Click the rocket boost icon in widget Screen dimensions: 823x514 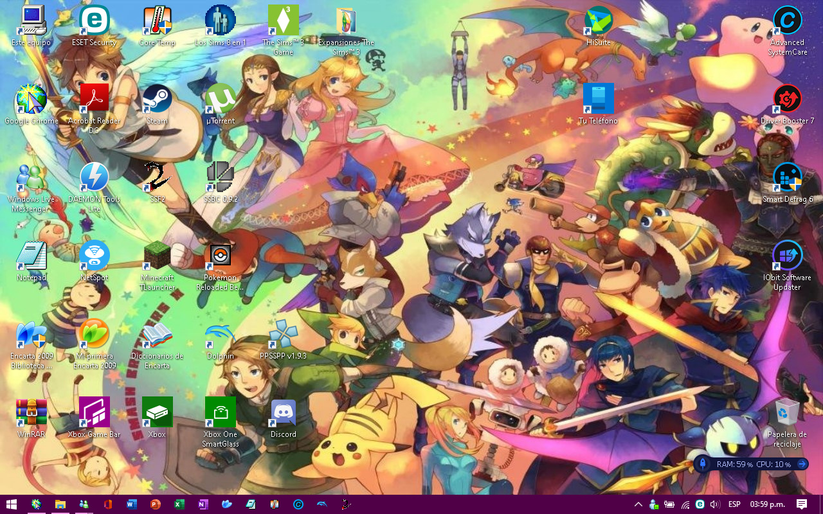(703, 464)
